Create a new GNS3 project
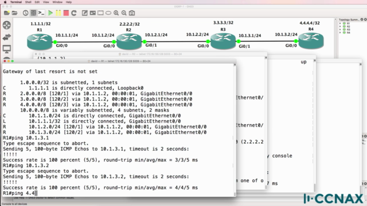The height and width of the screenshot is (206, 367). click(x=7, y=13)
